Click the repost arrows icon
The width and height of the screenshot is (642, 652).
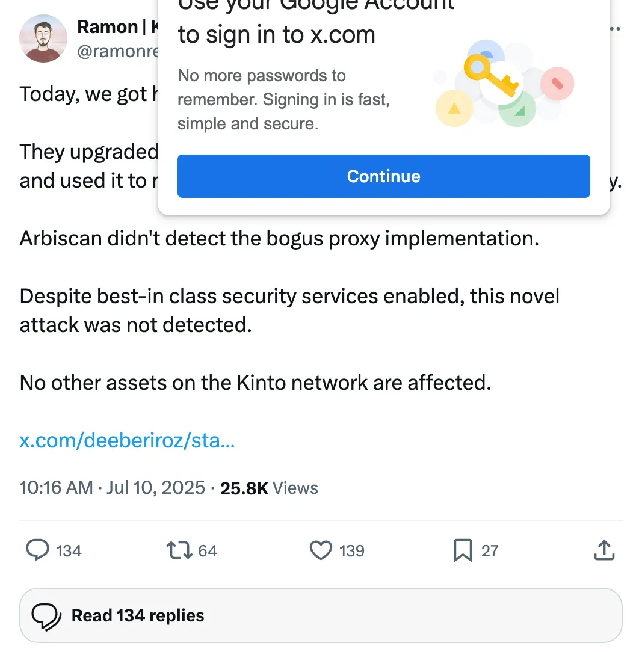tap(179, 550)
